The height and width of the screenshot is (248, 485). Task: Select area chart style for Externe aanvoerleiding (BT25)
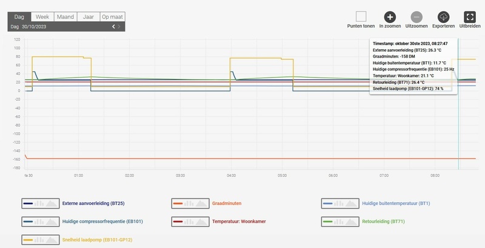52,204
